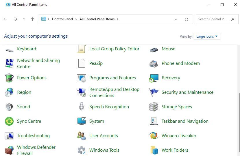Click the Control Panel breadcrumb
This screenshot has height=156, width=240.
[62, 19]
